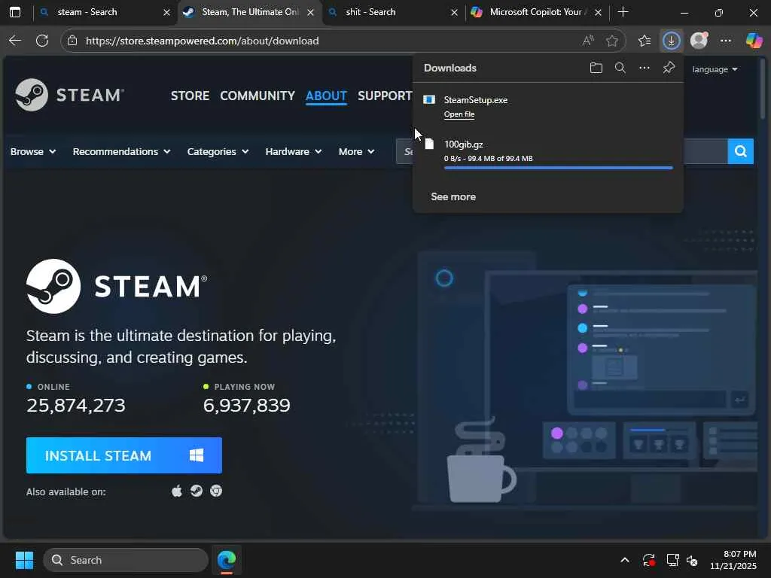Open the tab actions menu icon
The width and height of the screenshot is (771, 578).
[x=15, y=12]
